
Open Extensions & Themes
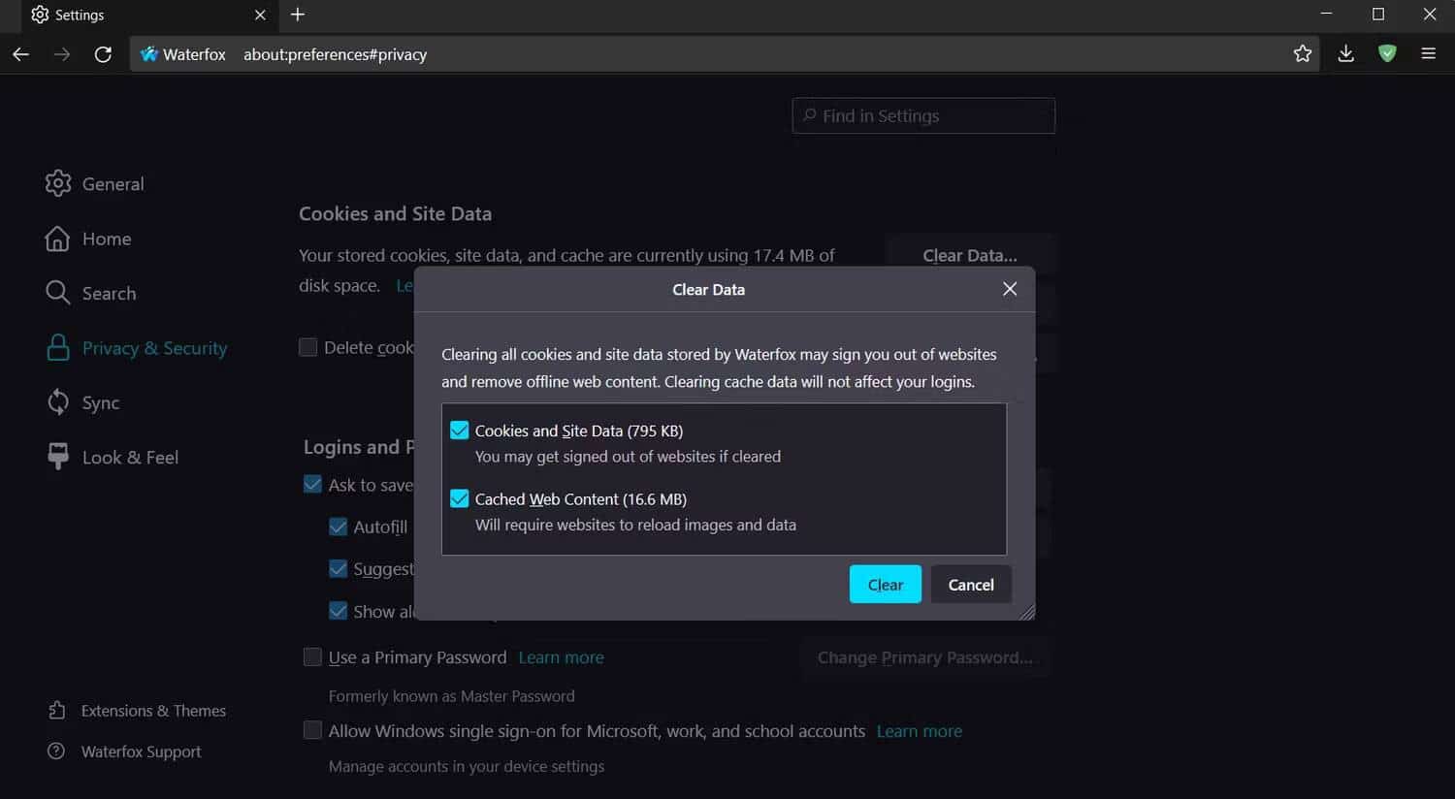tap(152, 710)
